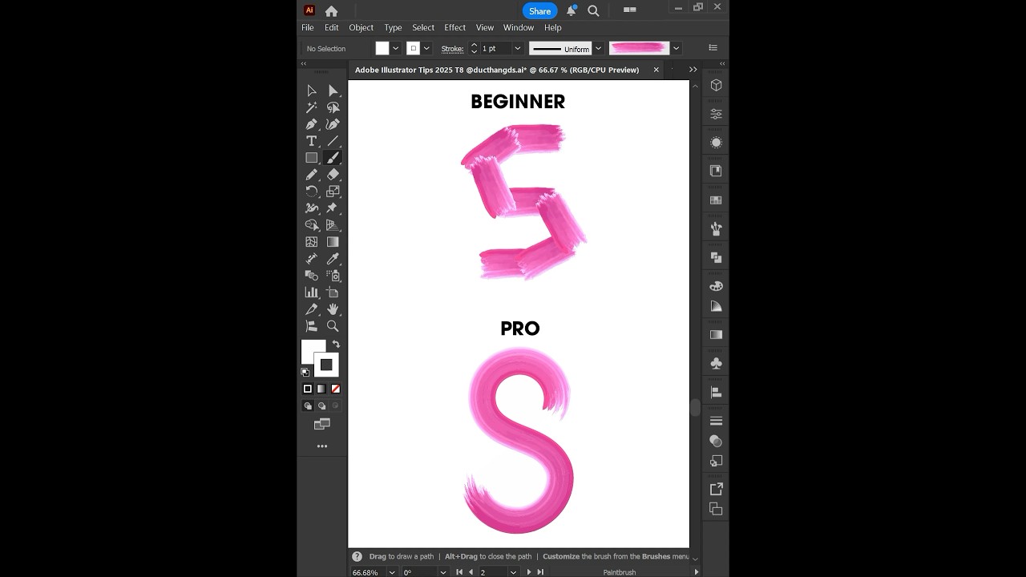Enable Draw Behind mode
This screenshot has width=1026, height=577.
321,406
